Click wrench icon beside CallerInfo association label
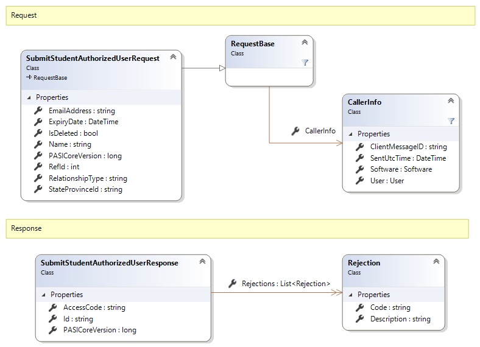Viewport: 480px width, 347px height. (x=295, y=131)
